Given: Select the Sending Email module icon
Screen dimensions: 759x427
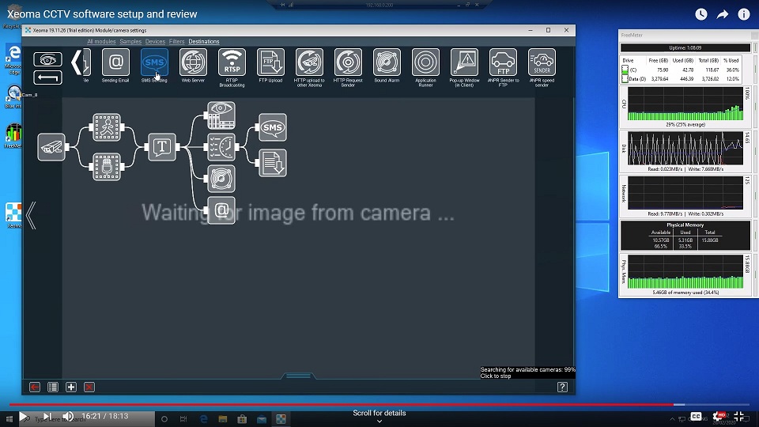Looking at the screenshot, I should [115, 62].
